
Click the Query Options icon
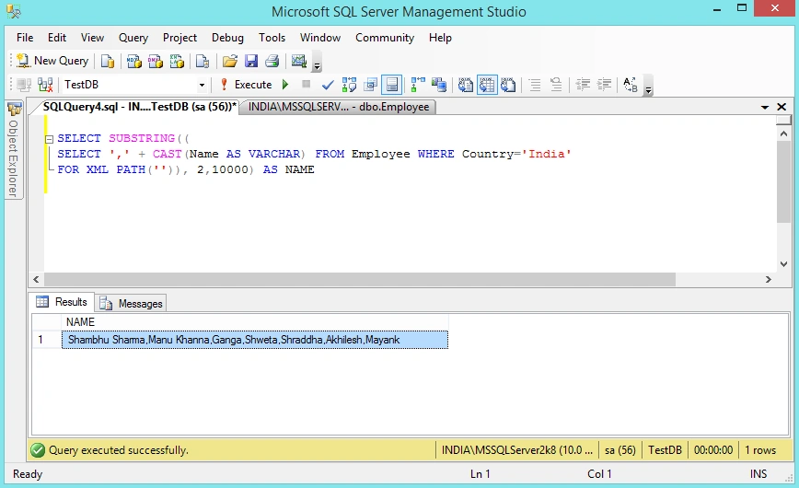tap(370, 85)
